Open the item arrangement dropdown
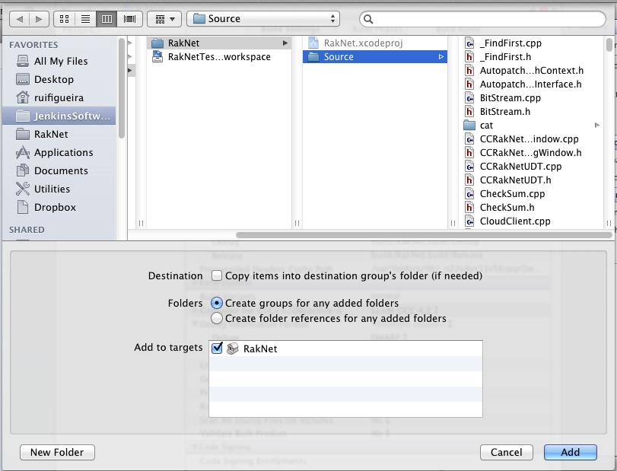Image resolution: width=617 pixels, height=471 pixels. pyautogui.click(x=164, y=18)
